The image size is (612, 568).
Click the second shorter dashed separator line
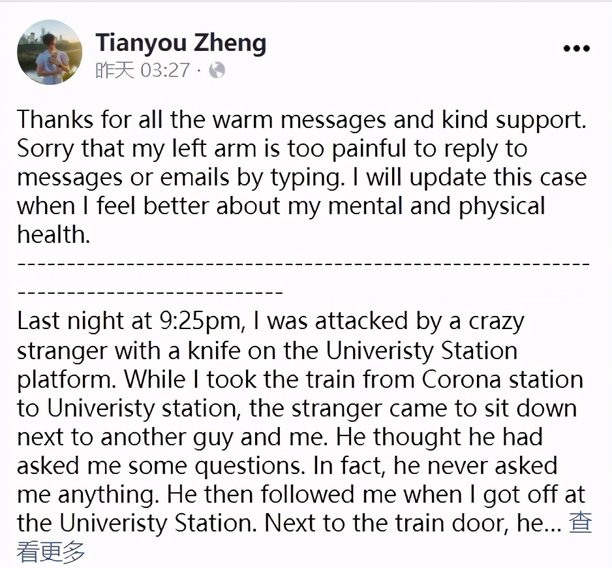coord(150,292)
